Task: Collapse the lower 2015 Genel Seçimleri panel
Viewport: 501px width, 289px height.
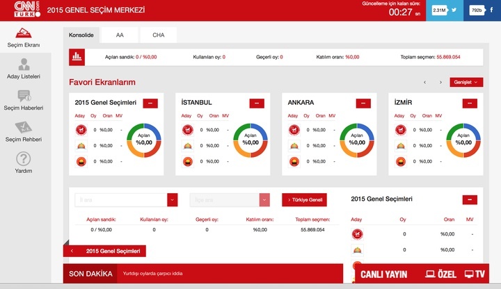Action: pyautogui.click(x=470, y=200)
